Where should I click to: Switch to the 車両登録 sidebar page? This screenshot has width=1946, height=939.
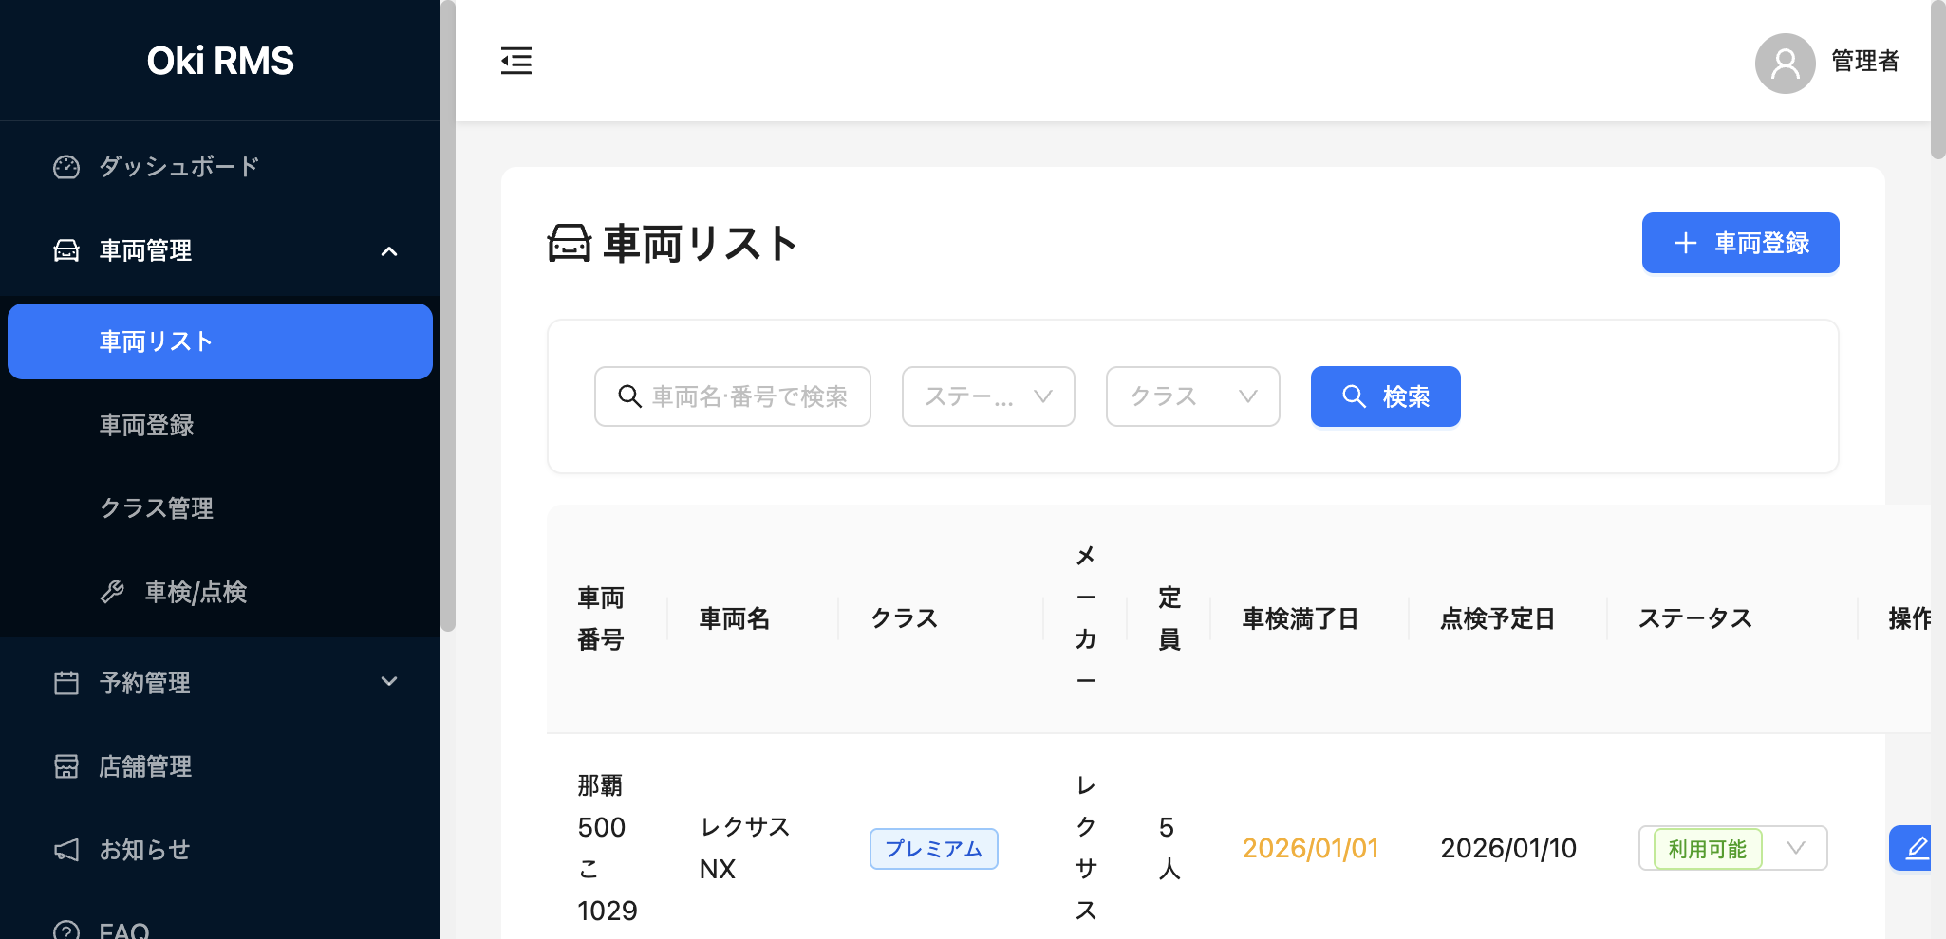click(x=147, y=425)
